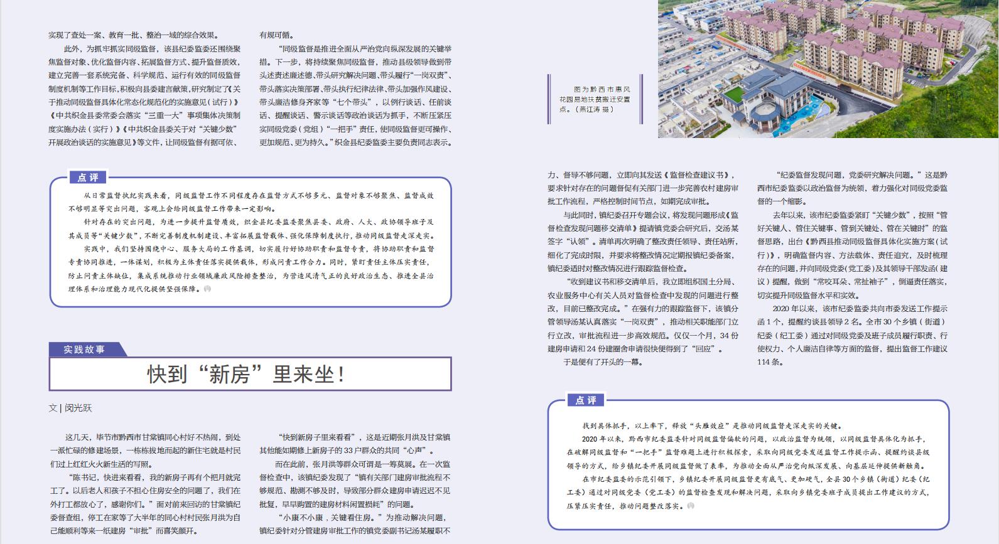This screenshot has width=999, height=544.
Task: Click the 实践故事 section tag
Action: point(84,349)
